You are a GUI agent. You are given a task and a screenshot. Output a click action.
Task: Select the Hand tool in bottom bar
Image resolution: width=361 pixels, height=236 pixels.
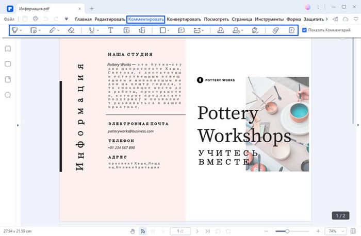[133, 231]
